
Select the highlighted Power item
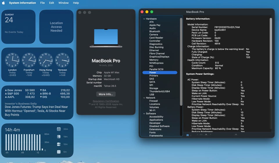(x=160, y=73)
